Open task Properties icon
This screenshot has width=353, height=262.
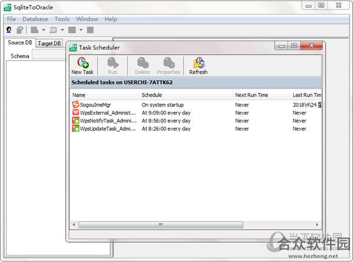click(169, 62)
